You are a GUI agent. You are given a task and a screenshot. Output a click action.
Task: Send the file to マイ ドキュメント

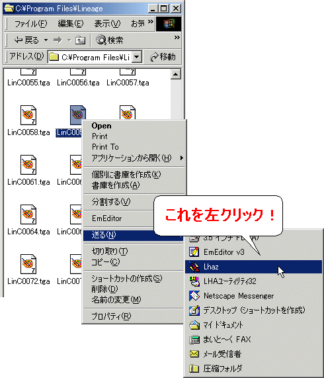pos(253,325)
